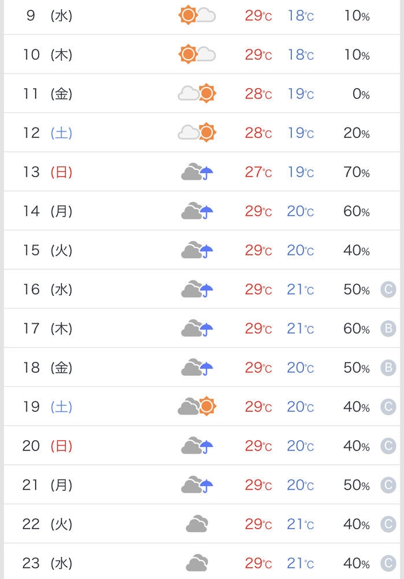Click the 70% rain probability on the 13th

point(356,172)
